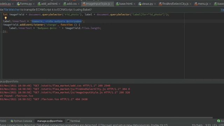This screenshot has height=126, width=224.
Task: Click the add.css file type icon
Action: pyautogui.click(x=65, y=4)
